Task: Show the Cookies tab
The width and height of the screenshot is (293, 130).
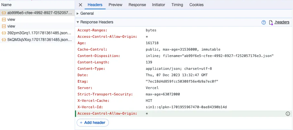Action: pos(196,5)
